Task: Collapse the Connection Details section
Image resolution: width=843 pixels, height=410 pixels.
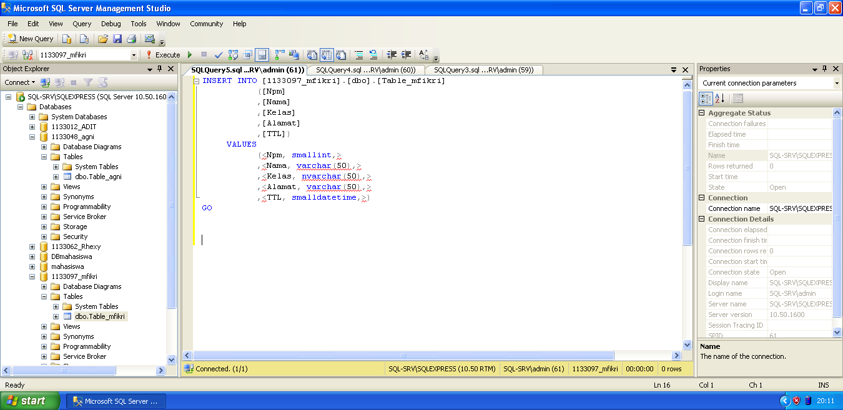Action: 702,219
